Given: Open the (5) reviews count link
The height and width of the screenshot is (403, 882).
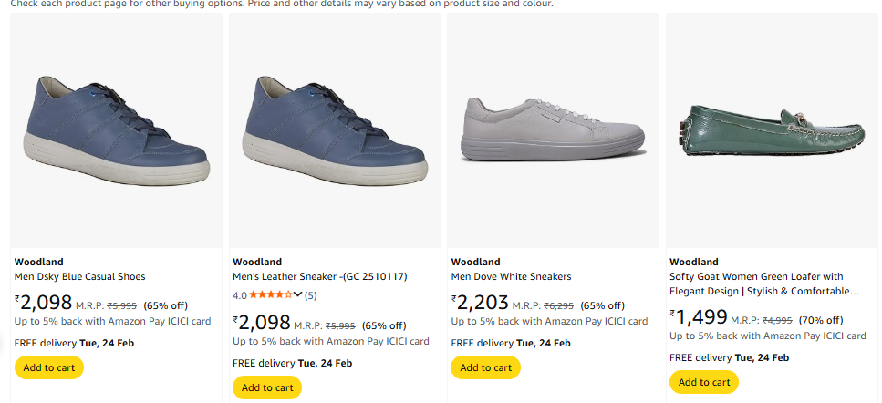Looking at the screenshot, I should click(x=311, y=295).
